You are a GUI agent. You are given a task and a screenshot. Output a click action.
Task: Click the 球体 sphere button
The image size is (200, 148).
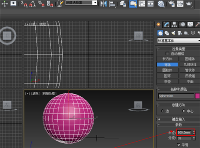[x=168, y=64]
